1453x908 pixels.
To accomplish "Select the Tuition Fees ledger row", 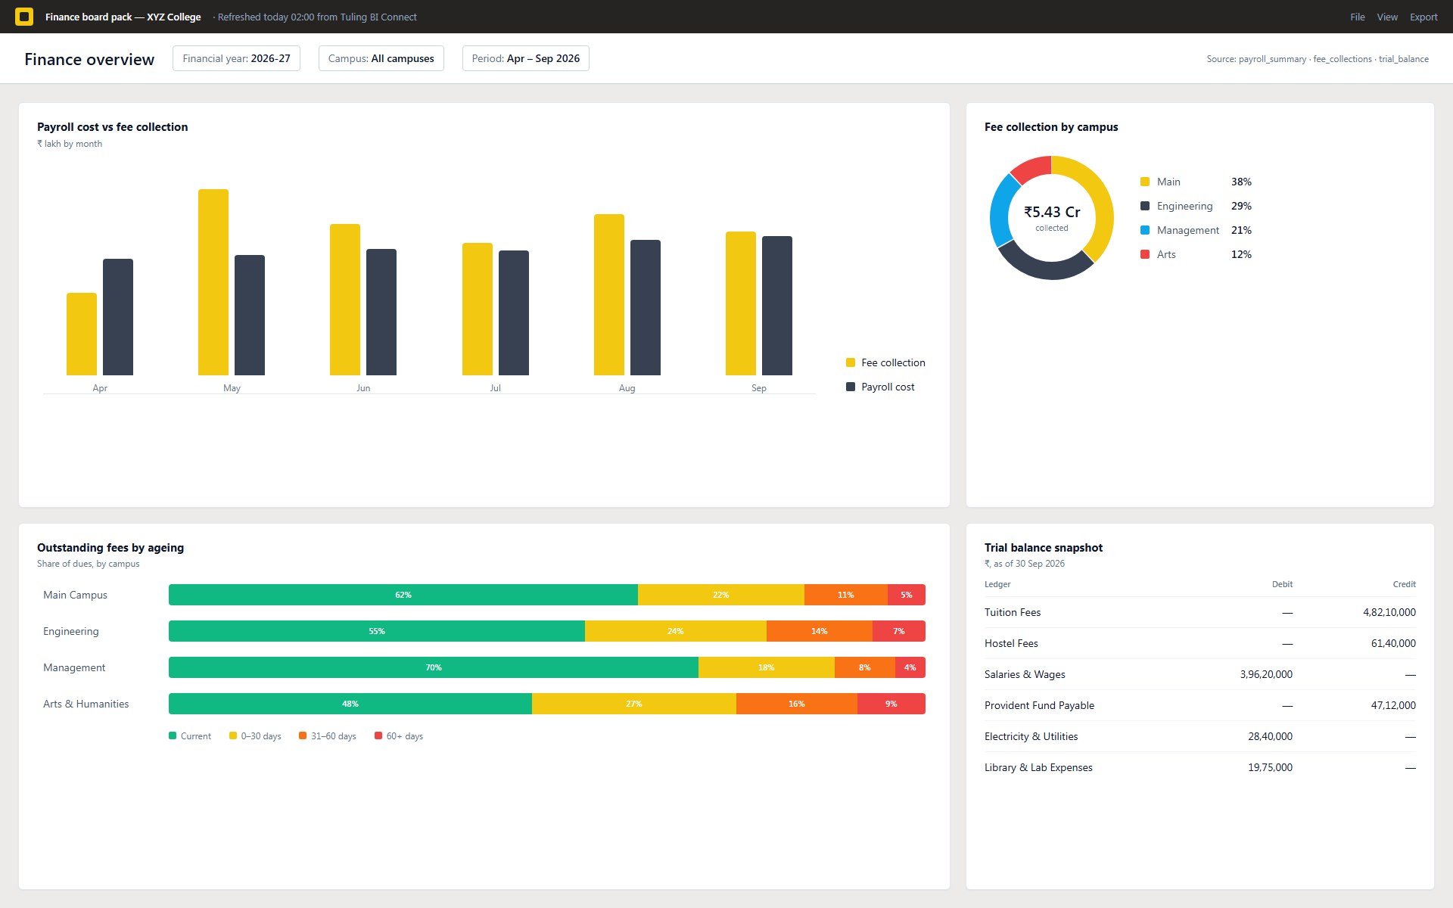I will [1200, 612].
